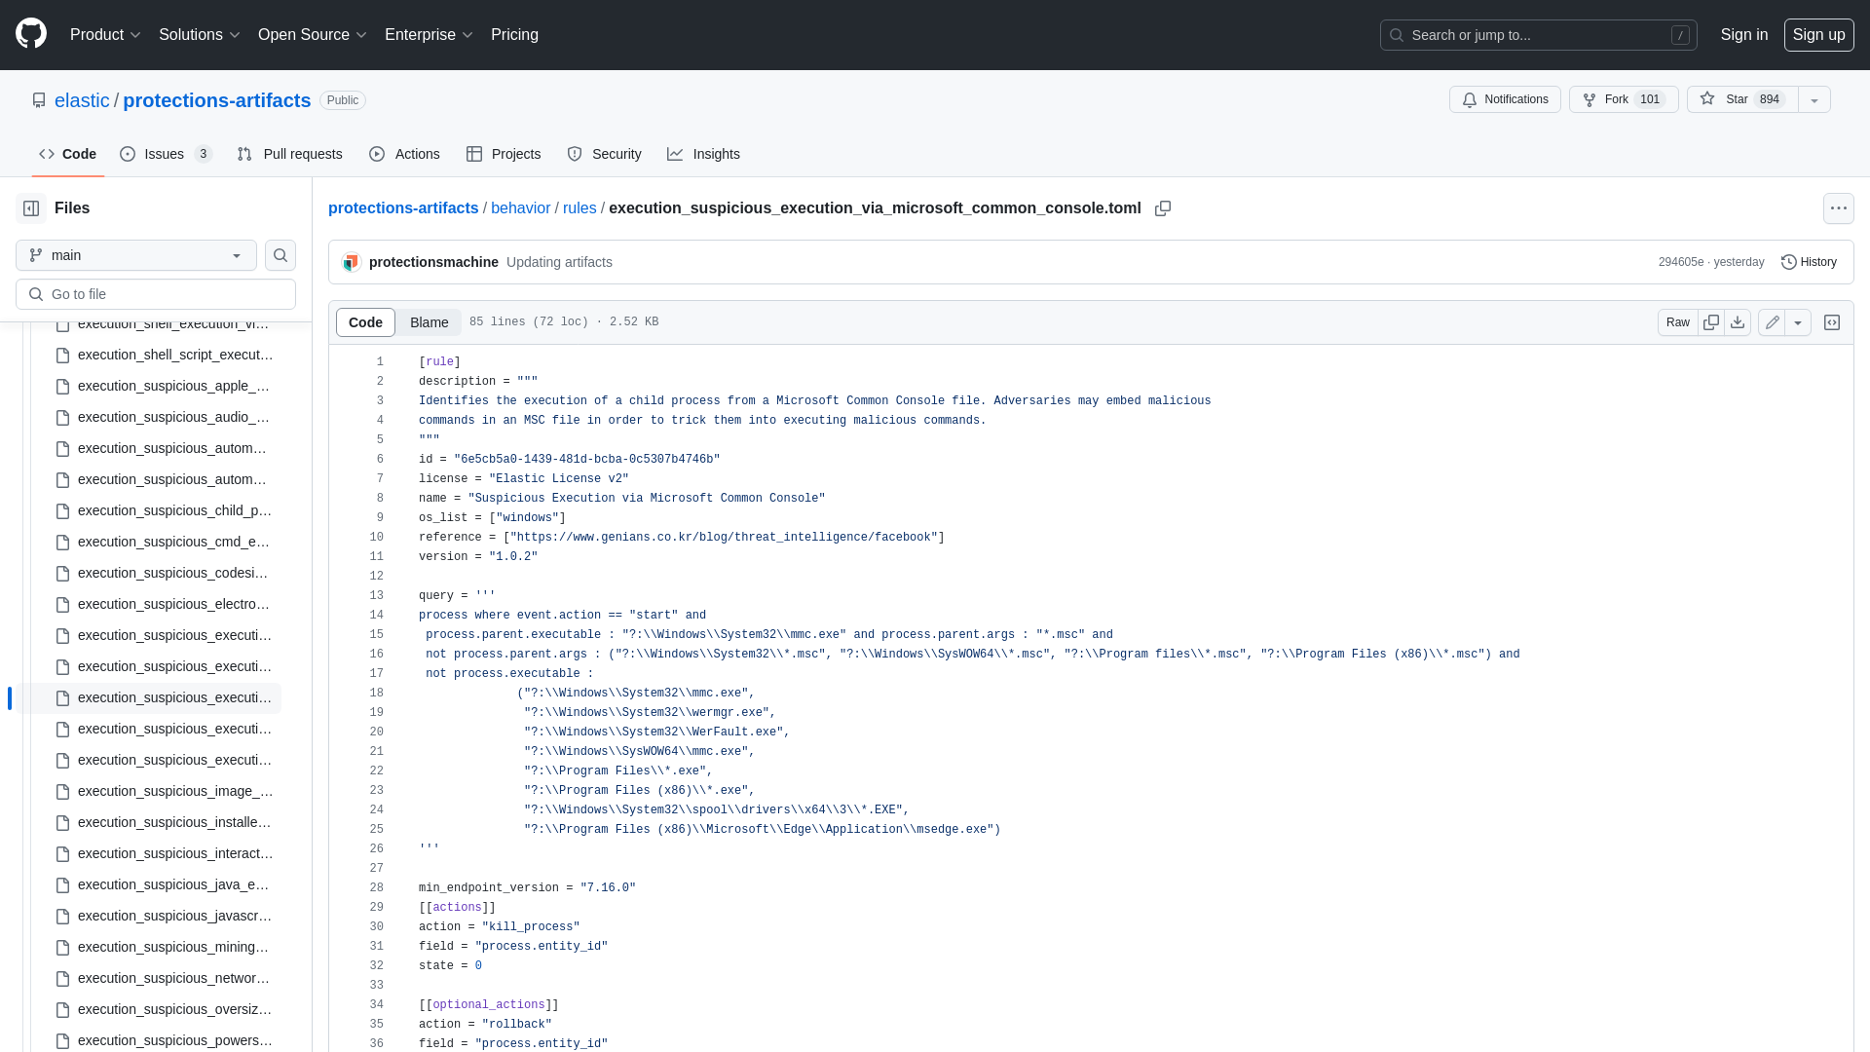Navigate to the rules folder breadcrumb
This screenshot has width=1870, height=1052.
point(580,208)
